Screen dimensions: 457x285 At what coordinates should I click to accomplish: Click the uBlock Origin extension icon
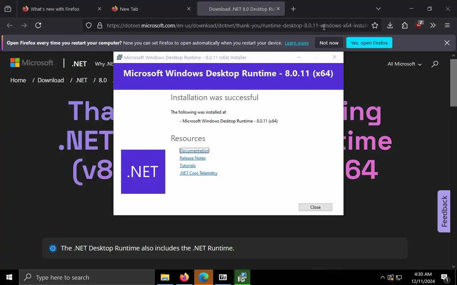[419, 25]
